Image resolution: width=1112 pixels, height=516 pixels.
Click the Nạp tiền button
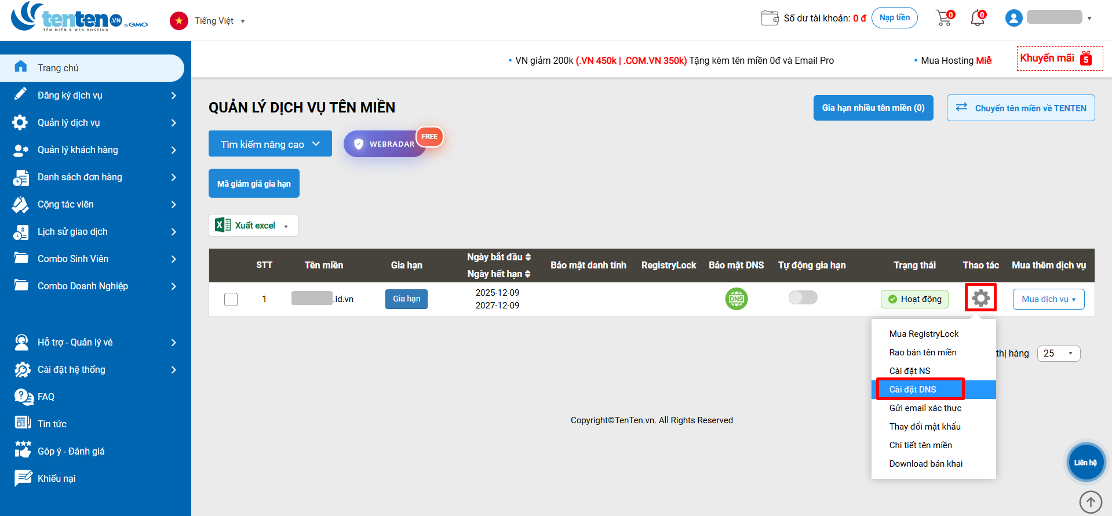894,18
